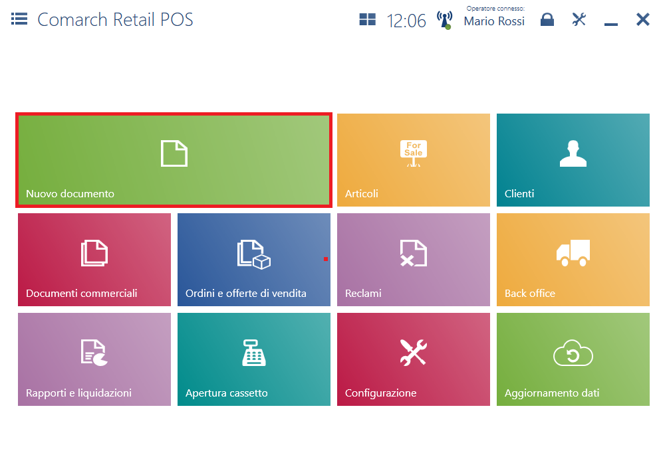
Task: Open the Back office tile
Action: [573, 260]
